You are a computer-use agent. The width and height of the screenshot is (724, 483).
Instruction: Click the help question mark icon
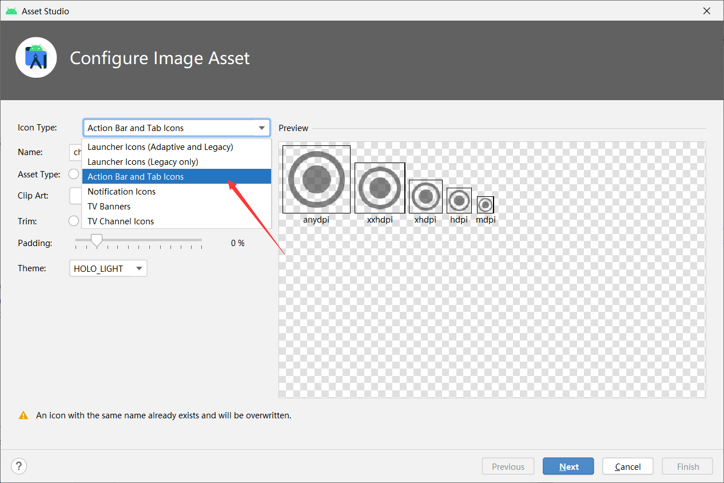(19, 466)
